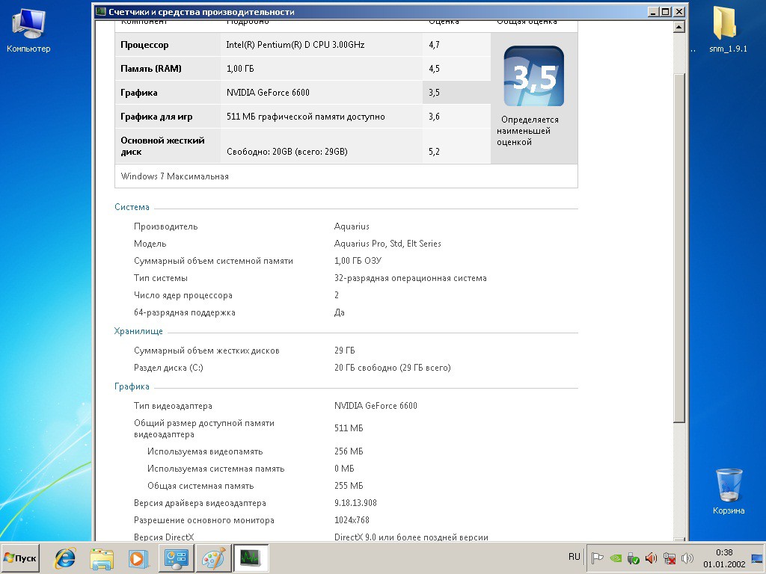Open the Пуск start menu
Image resolution: width=766 pixels, height=574 pixels.
pos(20,558)
